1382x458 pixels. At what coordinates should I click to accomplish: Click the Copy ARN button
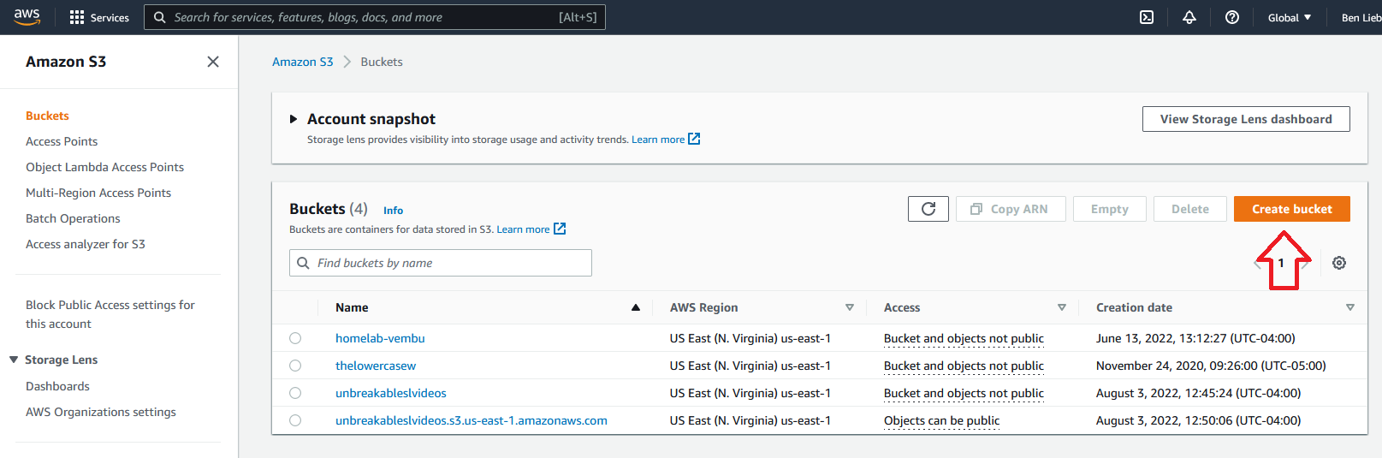click(x=1011, y=209)
